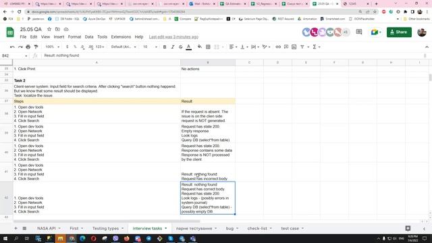Click the Explore icon at bottom right

point(408,228)
